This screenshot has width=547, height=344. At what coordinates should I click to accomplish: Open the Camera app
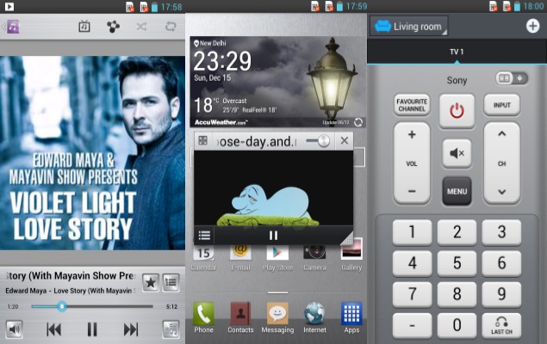pyautogui.click(x=314, y=257)
